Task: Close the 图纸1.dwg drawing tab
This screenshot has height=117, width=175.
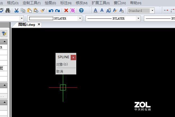Action: coord(39,24)
